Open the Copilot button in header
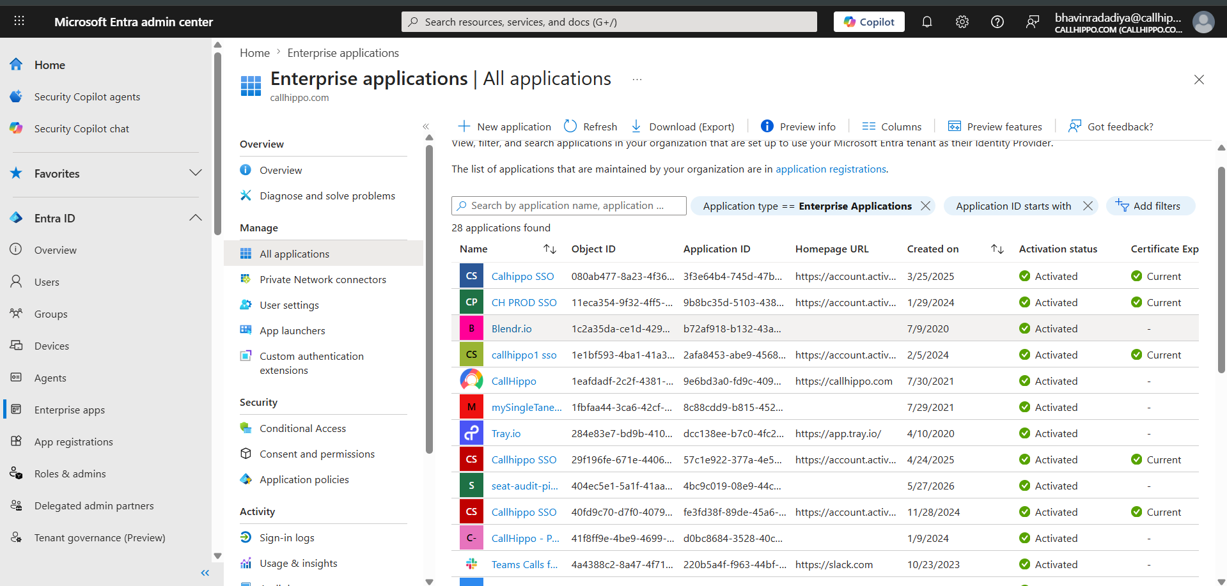 [869, 22]
